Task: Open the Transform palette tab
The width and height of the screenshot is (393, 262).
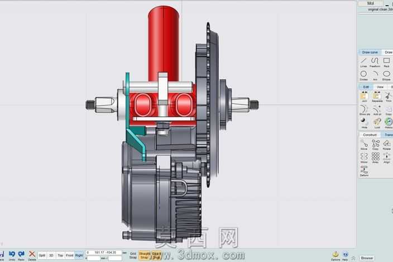Action: coord(387,135)
